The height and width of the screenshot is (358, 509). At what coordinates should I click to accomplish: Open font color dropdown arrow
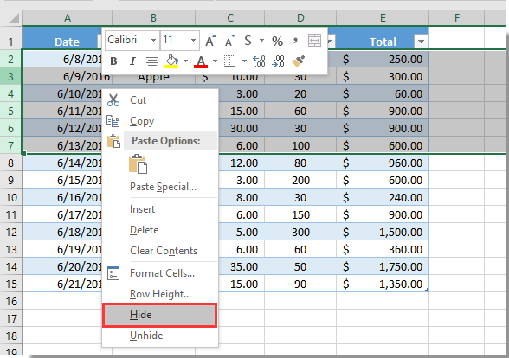coord(215,61)
